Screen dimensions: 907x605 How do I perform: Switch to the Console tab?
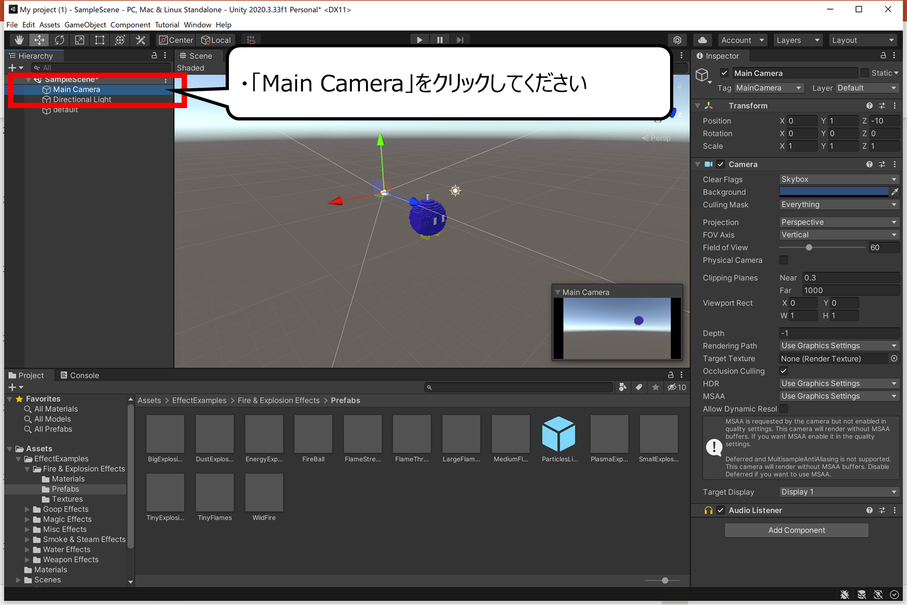point(80,375)
